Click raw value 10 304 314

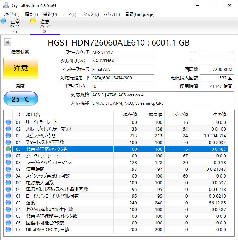215,136
